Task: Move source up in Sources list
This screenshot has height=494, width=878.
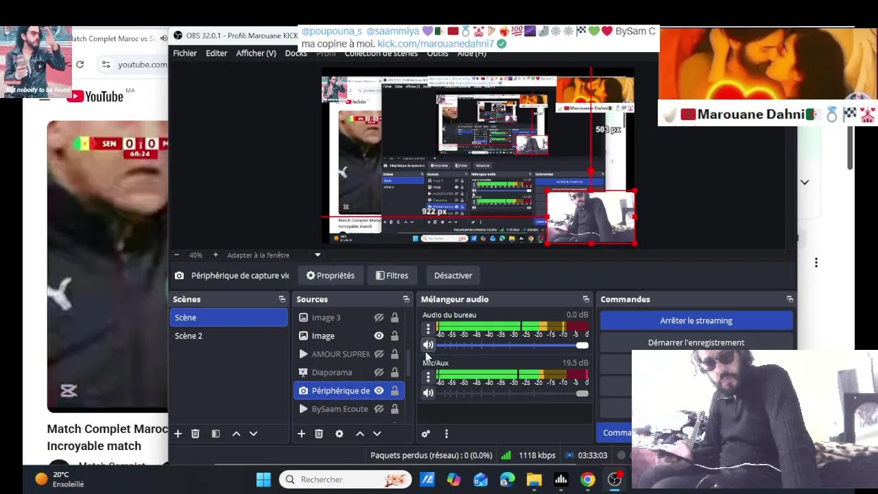Action: pyautogui.click(x=359, y=434)
